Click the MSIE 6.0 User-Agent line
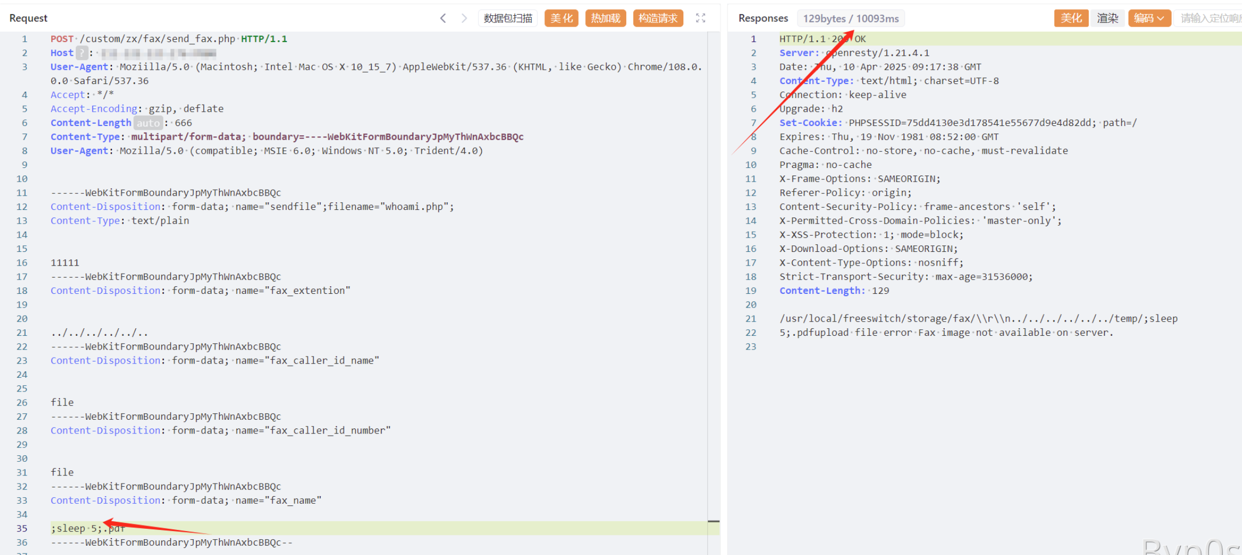 (x=267, y=150)
